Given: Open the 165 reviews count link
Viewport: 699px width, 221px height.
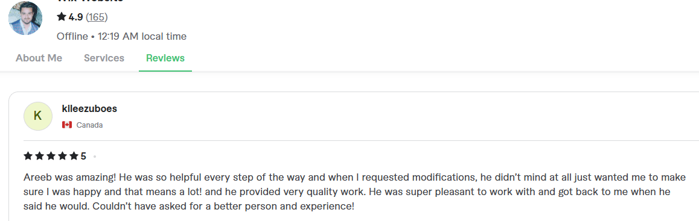Looking at the screenshot, I should (x=97, y=17).
